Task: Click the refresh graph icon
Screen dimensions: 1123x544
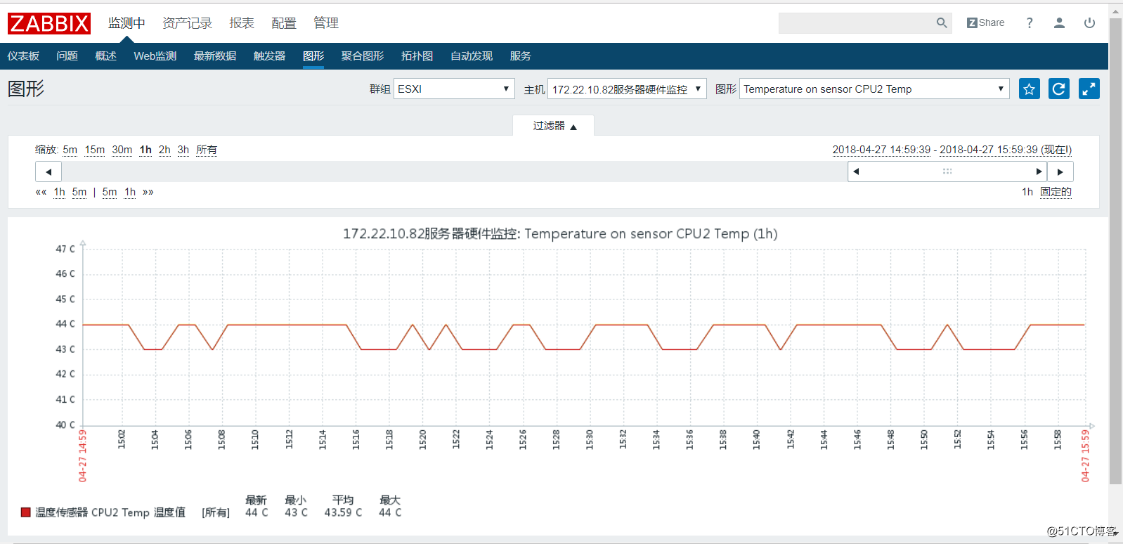Action: pyautogui.click(x=1059, y=89)
